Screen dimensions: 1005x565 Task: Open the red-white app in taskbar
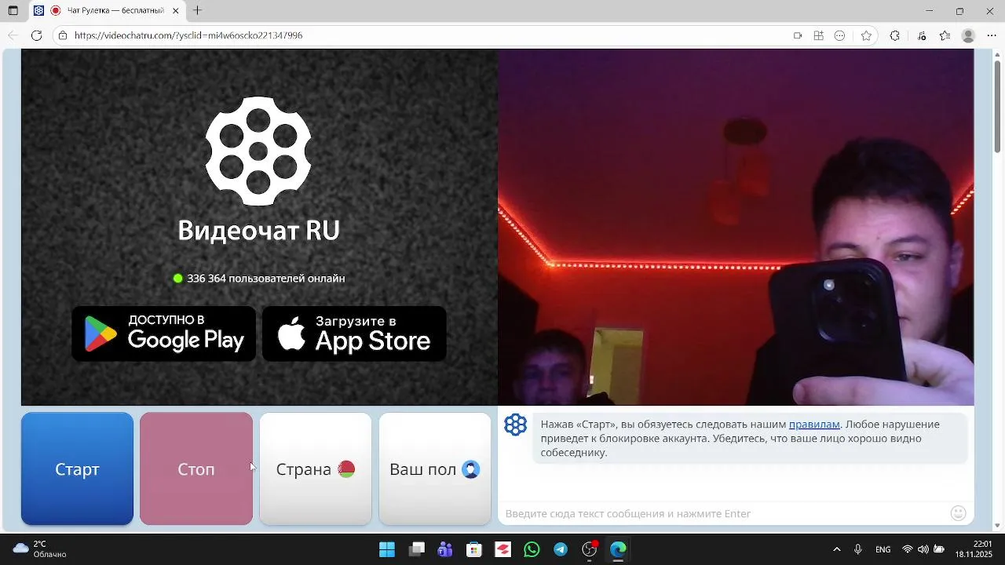pos(502,549)
